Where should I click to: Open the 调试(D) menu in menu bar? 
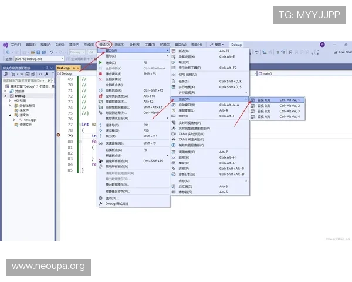point(104,45)
